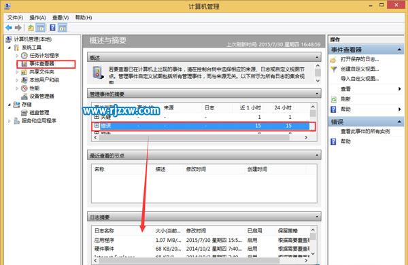Viewport: 408px width, 265px height.
Task: Select 本地用户和组 node
Action: pos(44,79)
